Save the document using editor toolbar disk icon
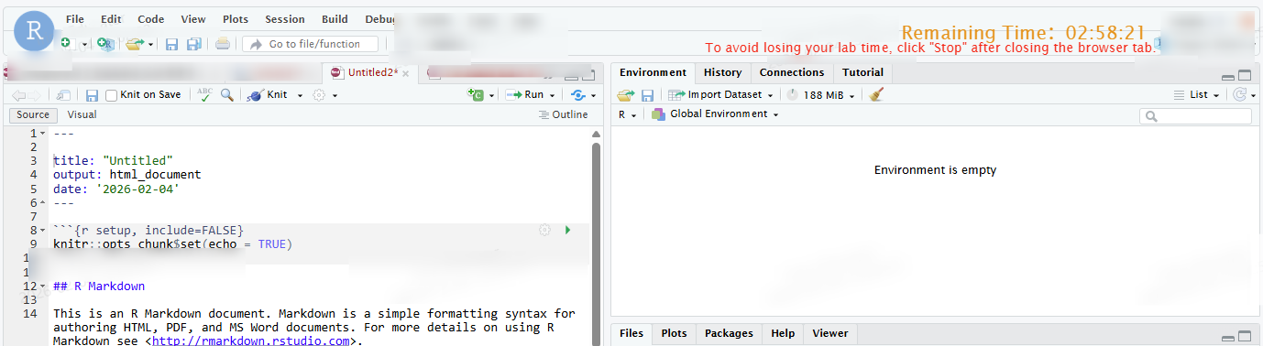The image size is (1263, 346). coord(92,95)
